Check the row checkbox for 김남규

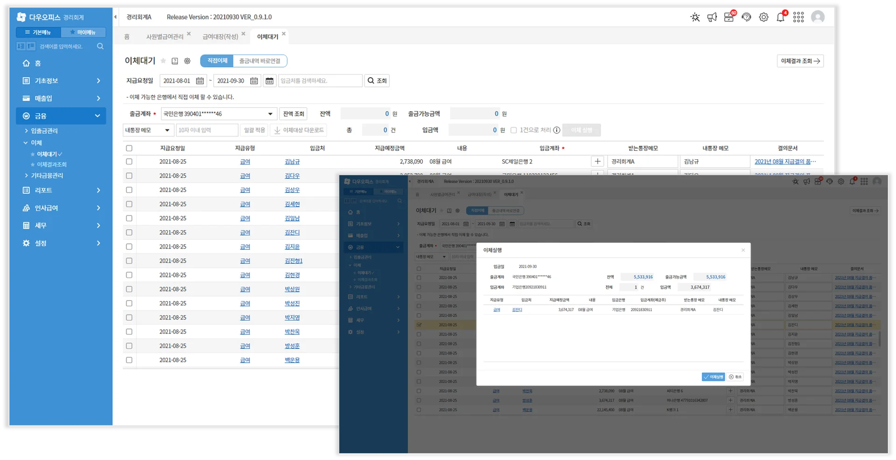(129, 162)
